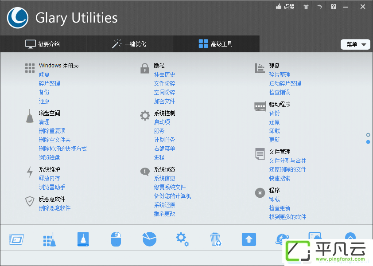The image size is (373, 266).
Task: Click the undo arrow icon in title bar
Action: 320,7
